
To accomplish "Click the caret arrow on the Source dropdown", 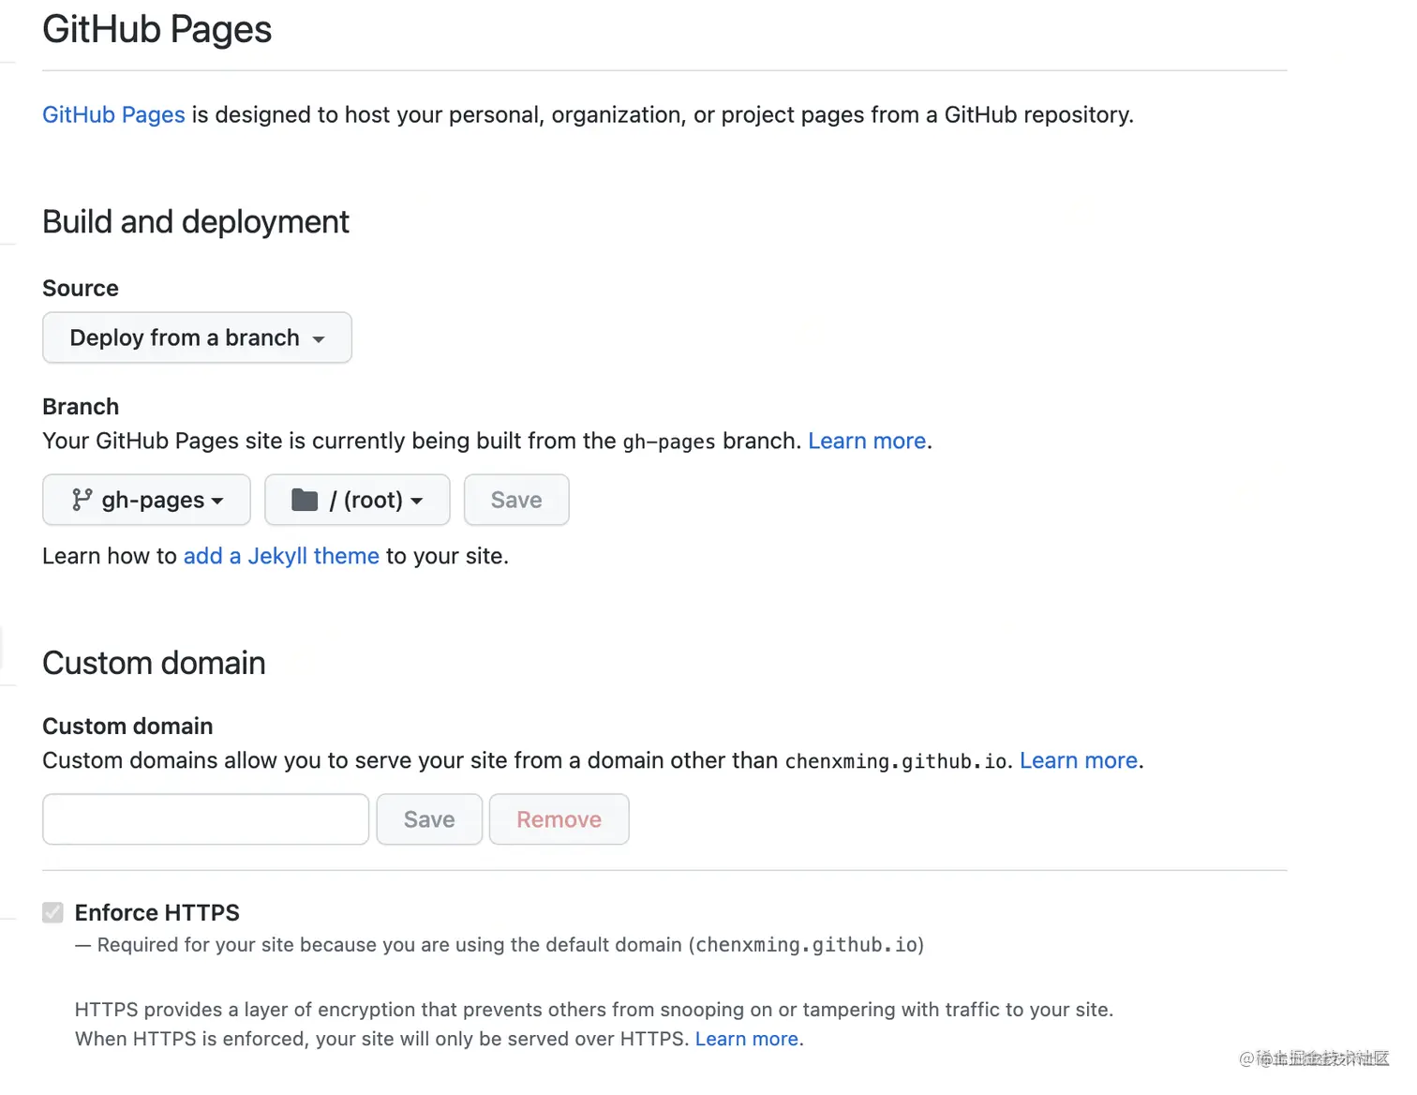I will point(320,338).
